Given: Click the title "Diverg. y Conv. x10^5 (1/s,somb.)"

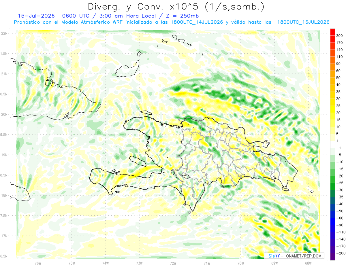Looking at the screenshot, I should (176, 7).
